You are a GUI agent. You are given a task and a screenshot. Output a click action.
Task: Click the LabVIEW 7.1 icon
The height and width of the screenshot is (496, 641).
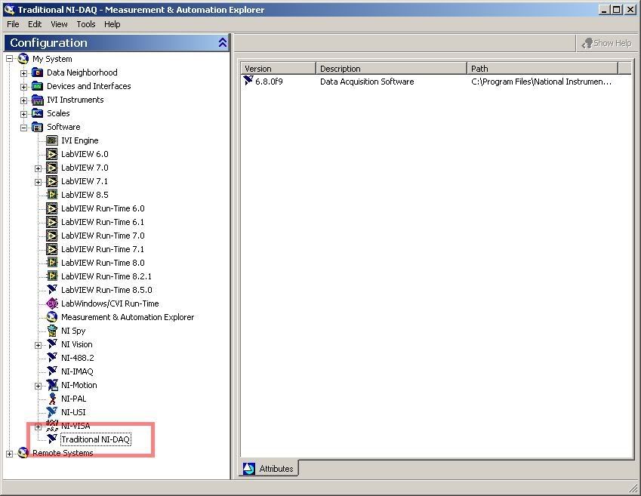(52, 181)
